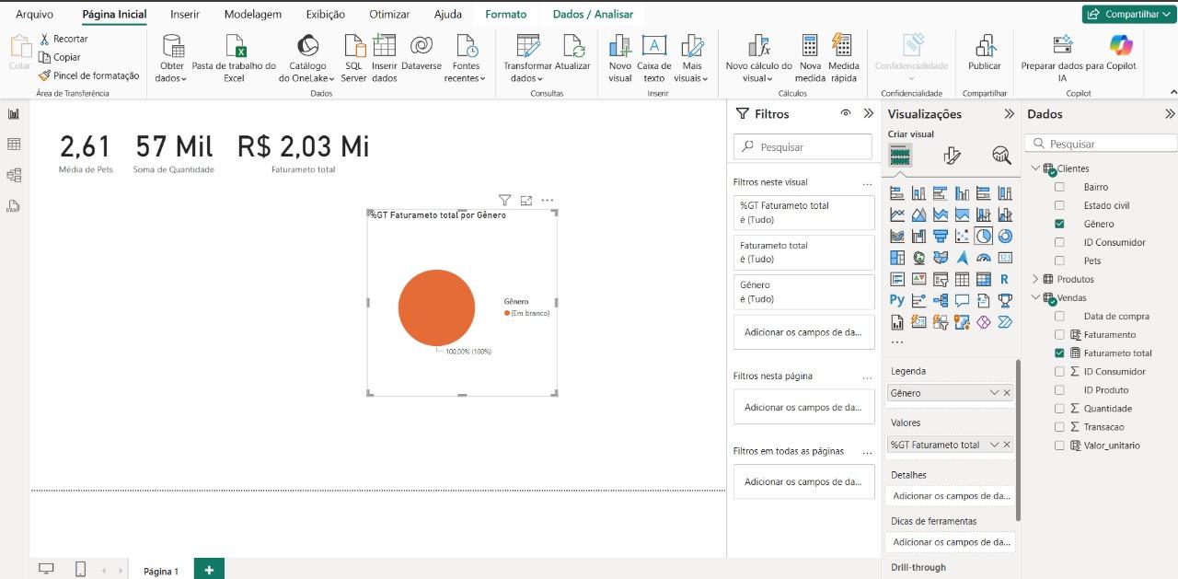Select the Funnel chart visualization
The height and width of the screenshot is (579, 1178).
[x=941, y=237]
